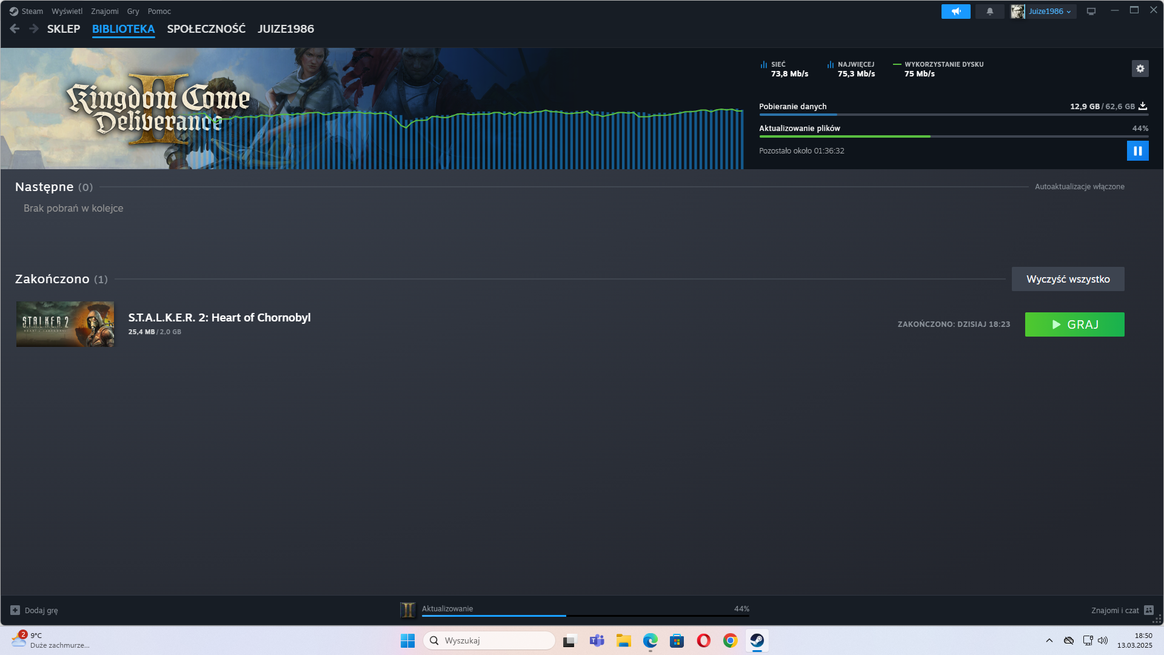Image resolution: width=1164 pixels, height=655 pixels.
Task: Click the S.T.A.L.K.E.R. 2 thumbnail
Action: click(x=65, y=324)
